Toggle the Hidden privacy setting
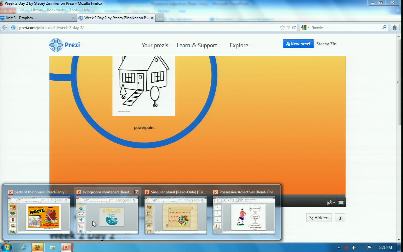 (x=319, y=218)
